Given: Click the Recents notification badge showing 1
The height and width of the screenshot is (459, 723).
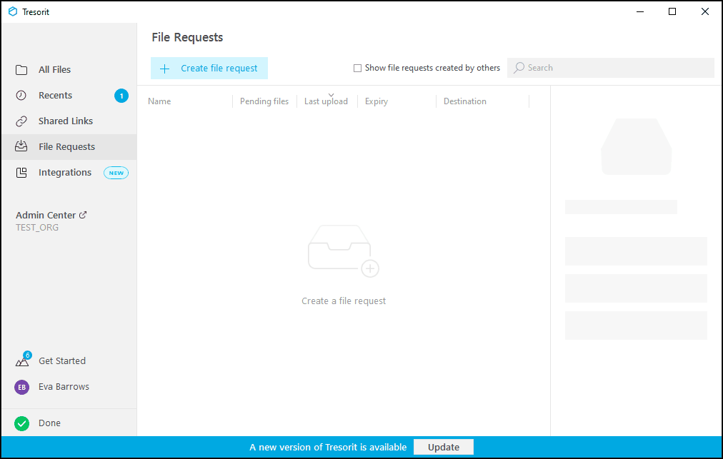Looking at the screenshot, I should click(121, 96).
